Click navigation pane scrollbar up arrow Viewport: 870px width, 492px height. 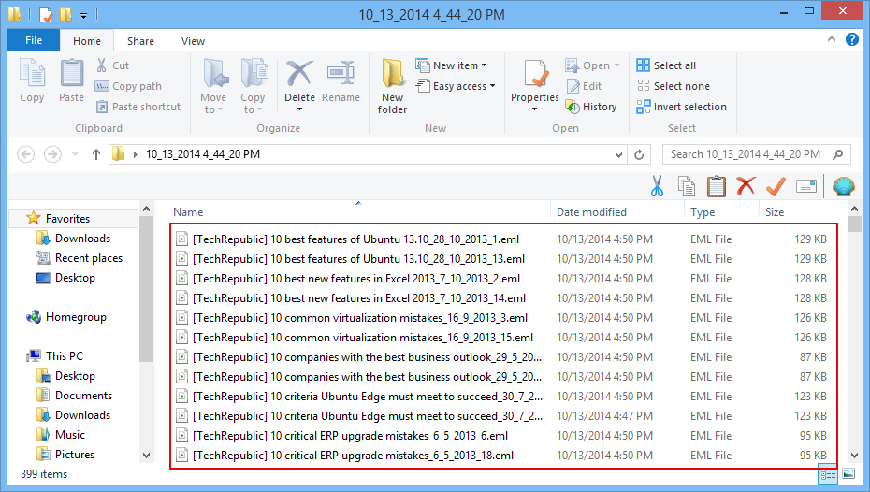click(147, 210)
